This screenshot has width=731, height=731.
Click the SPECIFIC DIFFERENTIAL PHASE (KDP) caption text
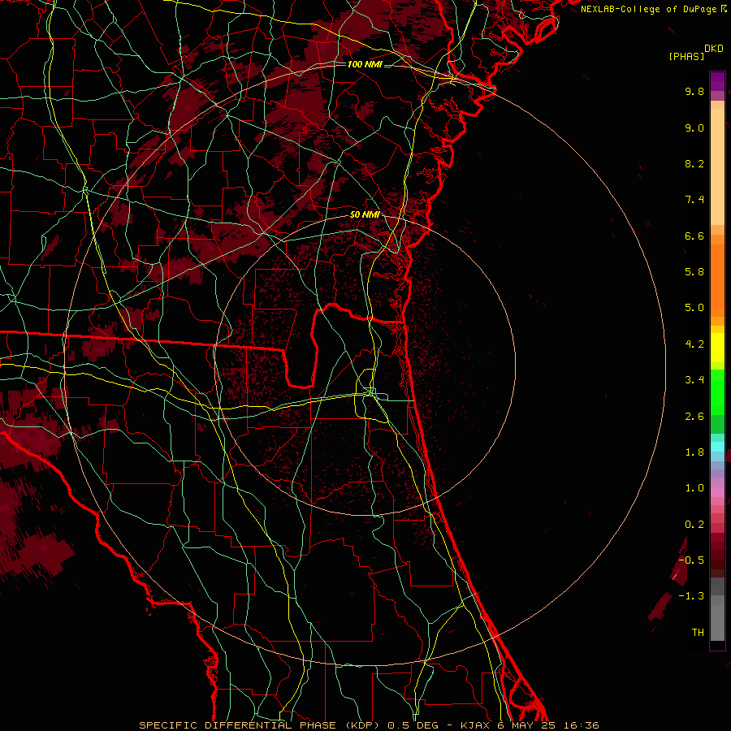pyautogui.click(x=261, y=725)
